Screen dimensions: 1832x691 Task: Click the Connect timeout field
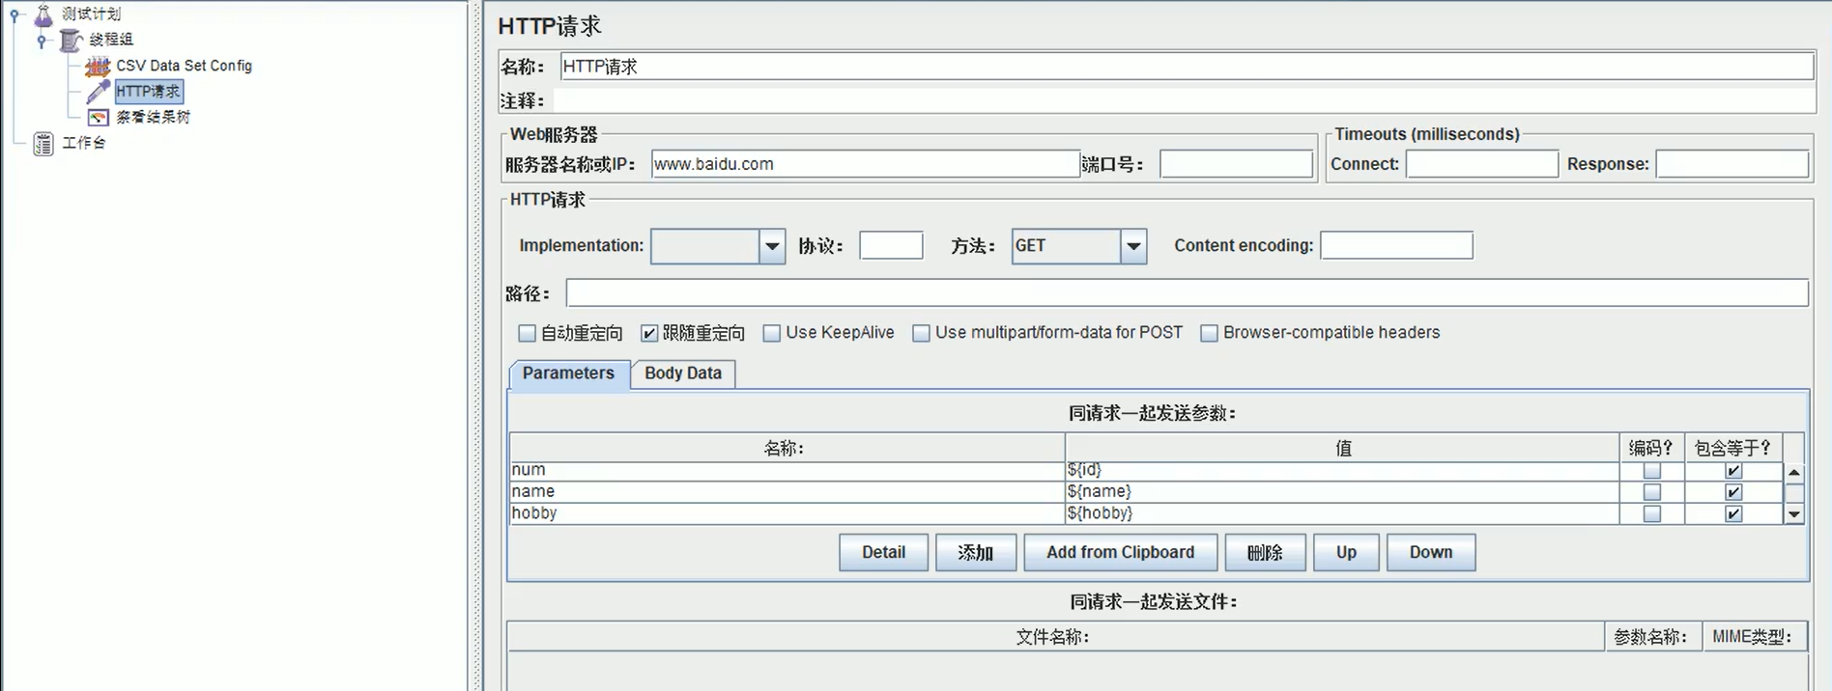[x=1482, y=164]
